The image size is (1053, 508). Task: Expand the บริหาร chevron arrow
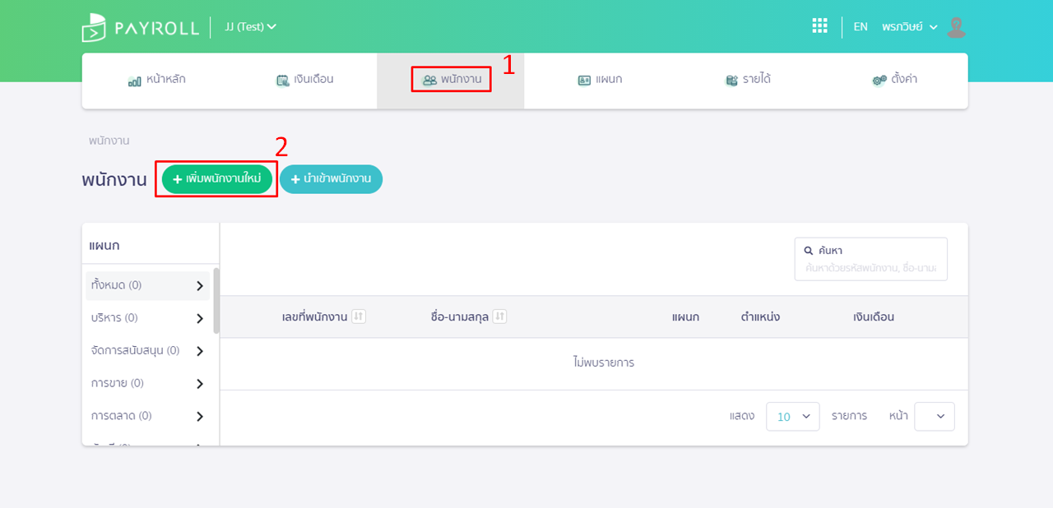[x=200, y=319]
